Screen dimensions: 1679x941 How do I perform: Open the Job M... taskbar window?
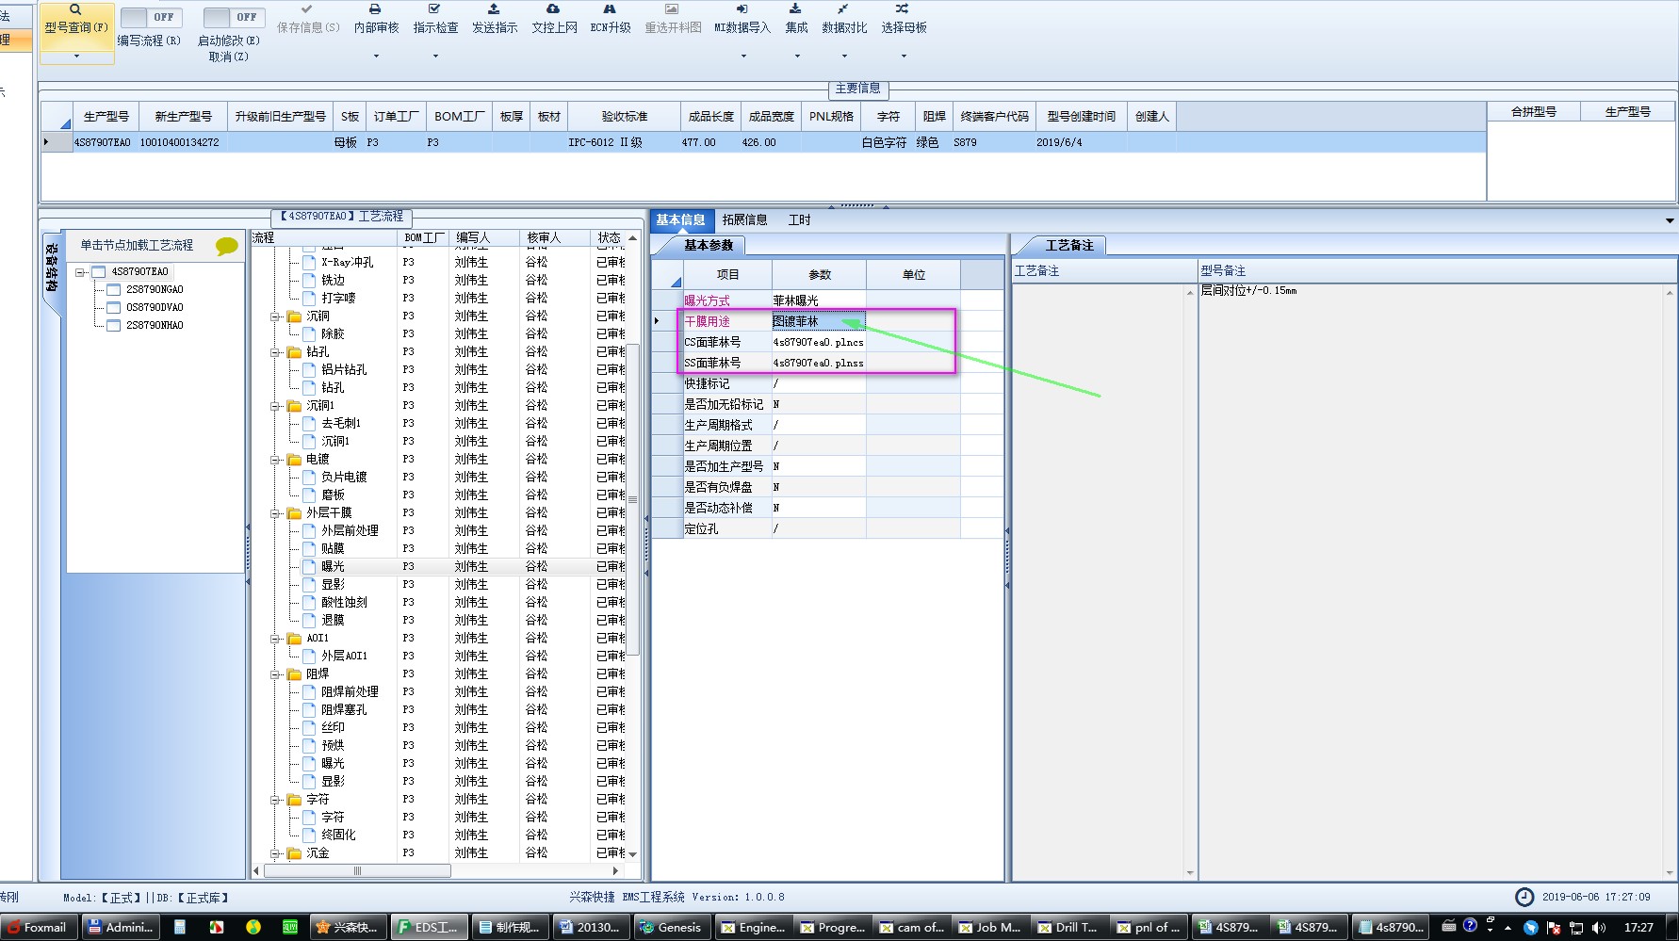click(x=988, y=927)
